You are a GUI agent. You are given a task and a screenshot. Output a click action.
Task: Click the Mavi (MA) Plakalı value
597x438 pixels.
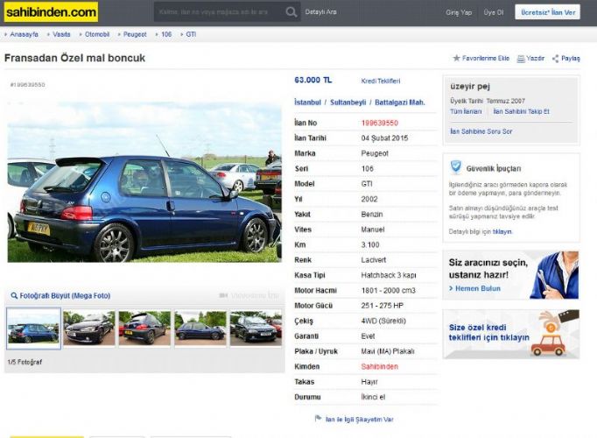(x=388, y=351)
